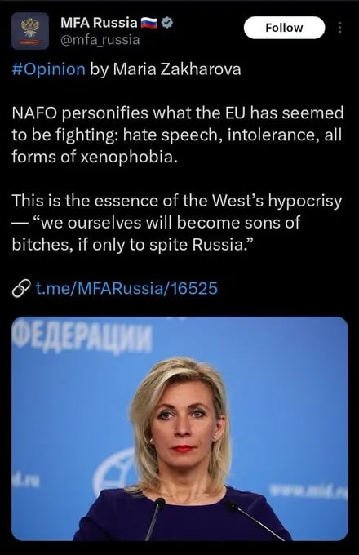The height and width of the screenshot is (555, 359).
Task: Click the chain link icon
Action: (x=21, y=288)
